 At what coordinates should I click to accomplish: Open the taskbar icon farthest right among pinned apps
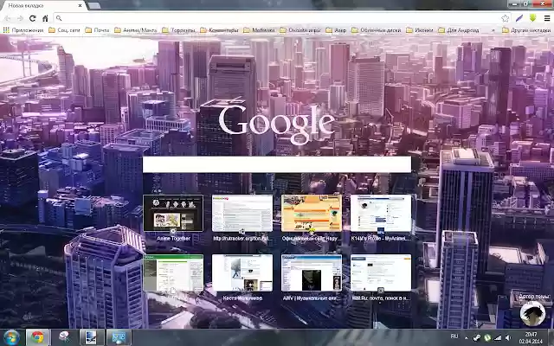click(x=119, y=337)
